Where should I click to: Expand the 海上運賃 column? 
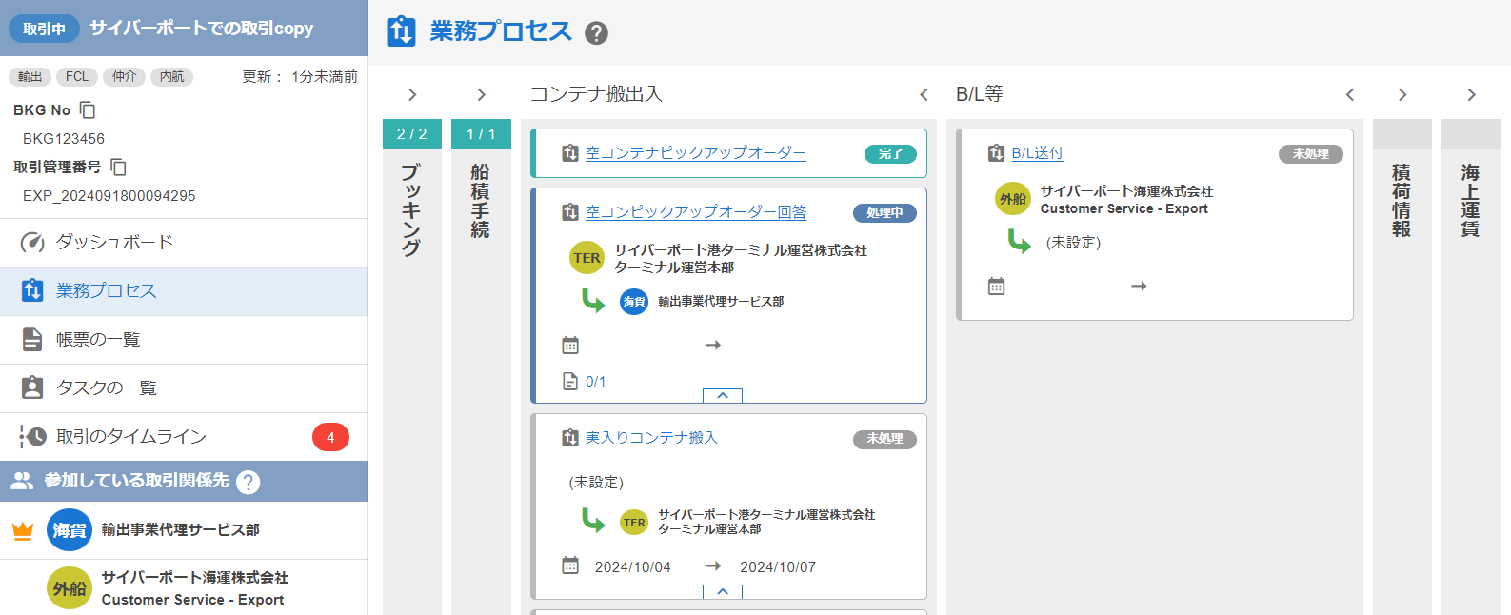pos(1471,95)
